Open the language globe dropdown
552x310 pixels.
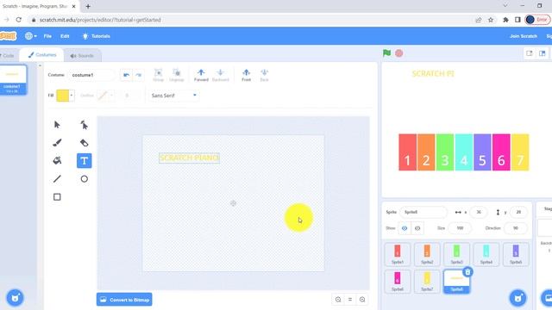(31, 36)
